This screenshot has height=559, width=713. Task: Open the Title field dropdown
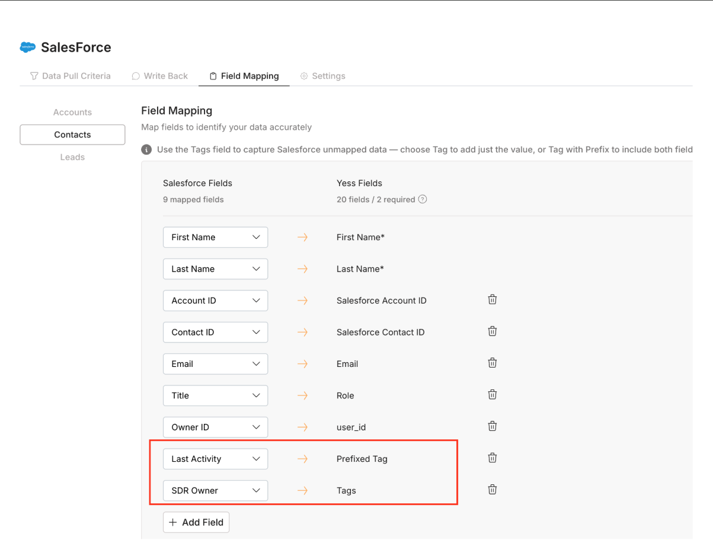[x=215, y=395]
